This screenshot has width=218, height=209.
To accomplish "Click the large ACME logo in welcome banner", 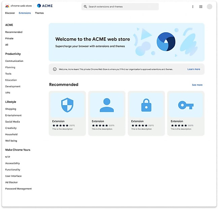I will [x=166, y=42].
